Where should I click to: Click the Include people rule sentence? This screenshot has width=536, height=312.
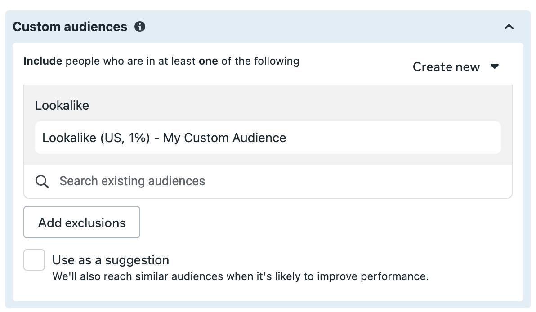(161, 61)
